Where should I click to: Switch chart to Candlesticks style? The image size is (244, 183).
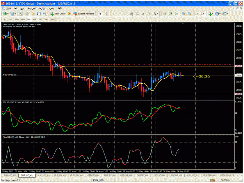tap(171, 14)
